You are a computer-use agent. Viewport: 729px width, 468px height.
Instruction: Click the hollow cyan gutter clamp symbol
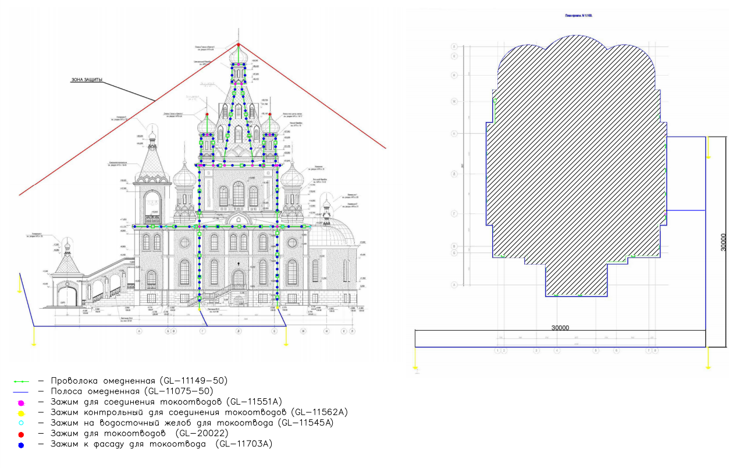pos(21,423)
